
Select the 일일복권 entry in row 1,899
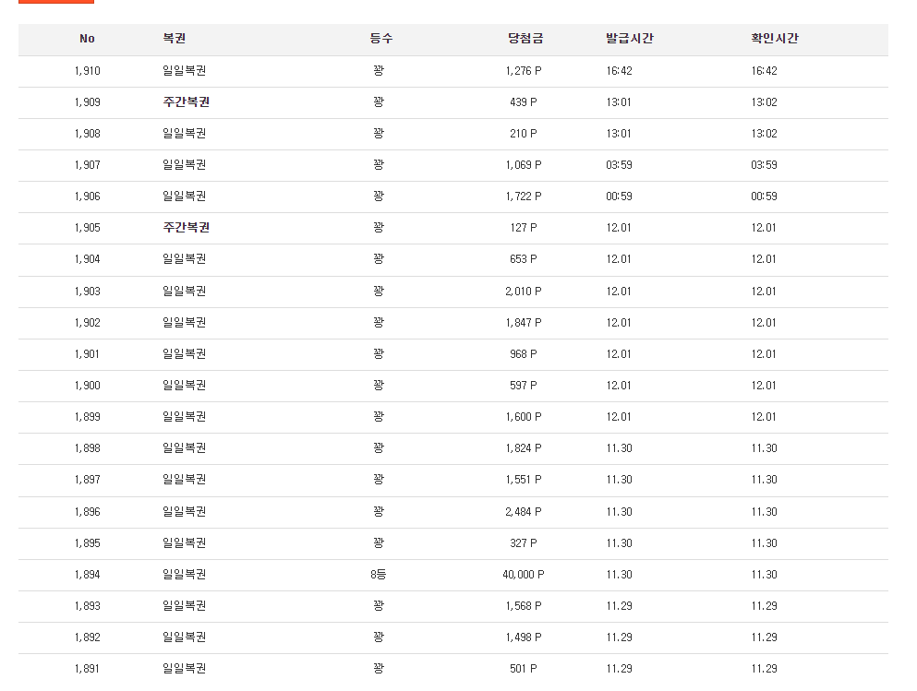coord(184,417)
